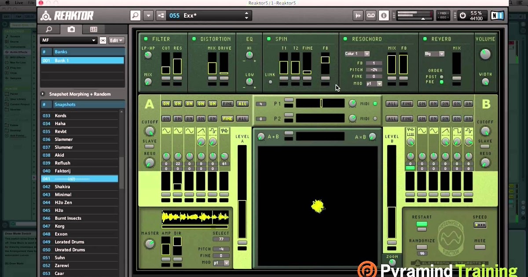Image resolution: width=528 pixels, height=277 pixels.
Task: Toggle the P2 MIDI indicator
Action: click(375, 118)
